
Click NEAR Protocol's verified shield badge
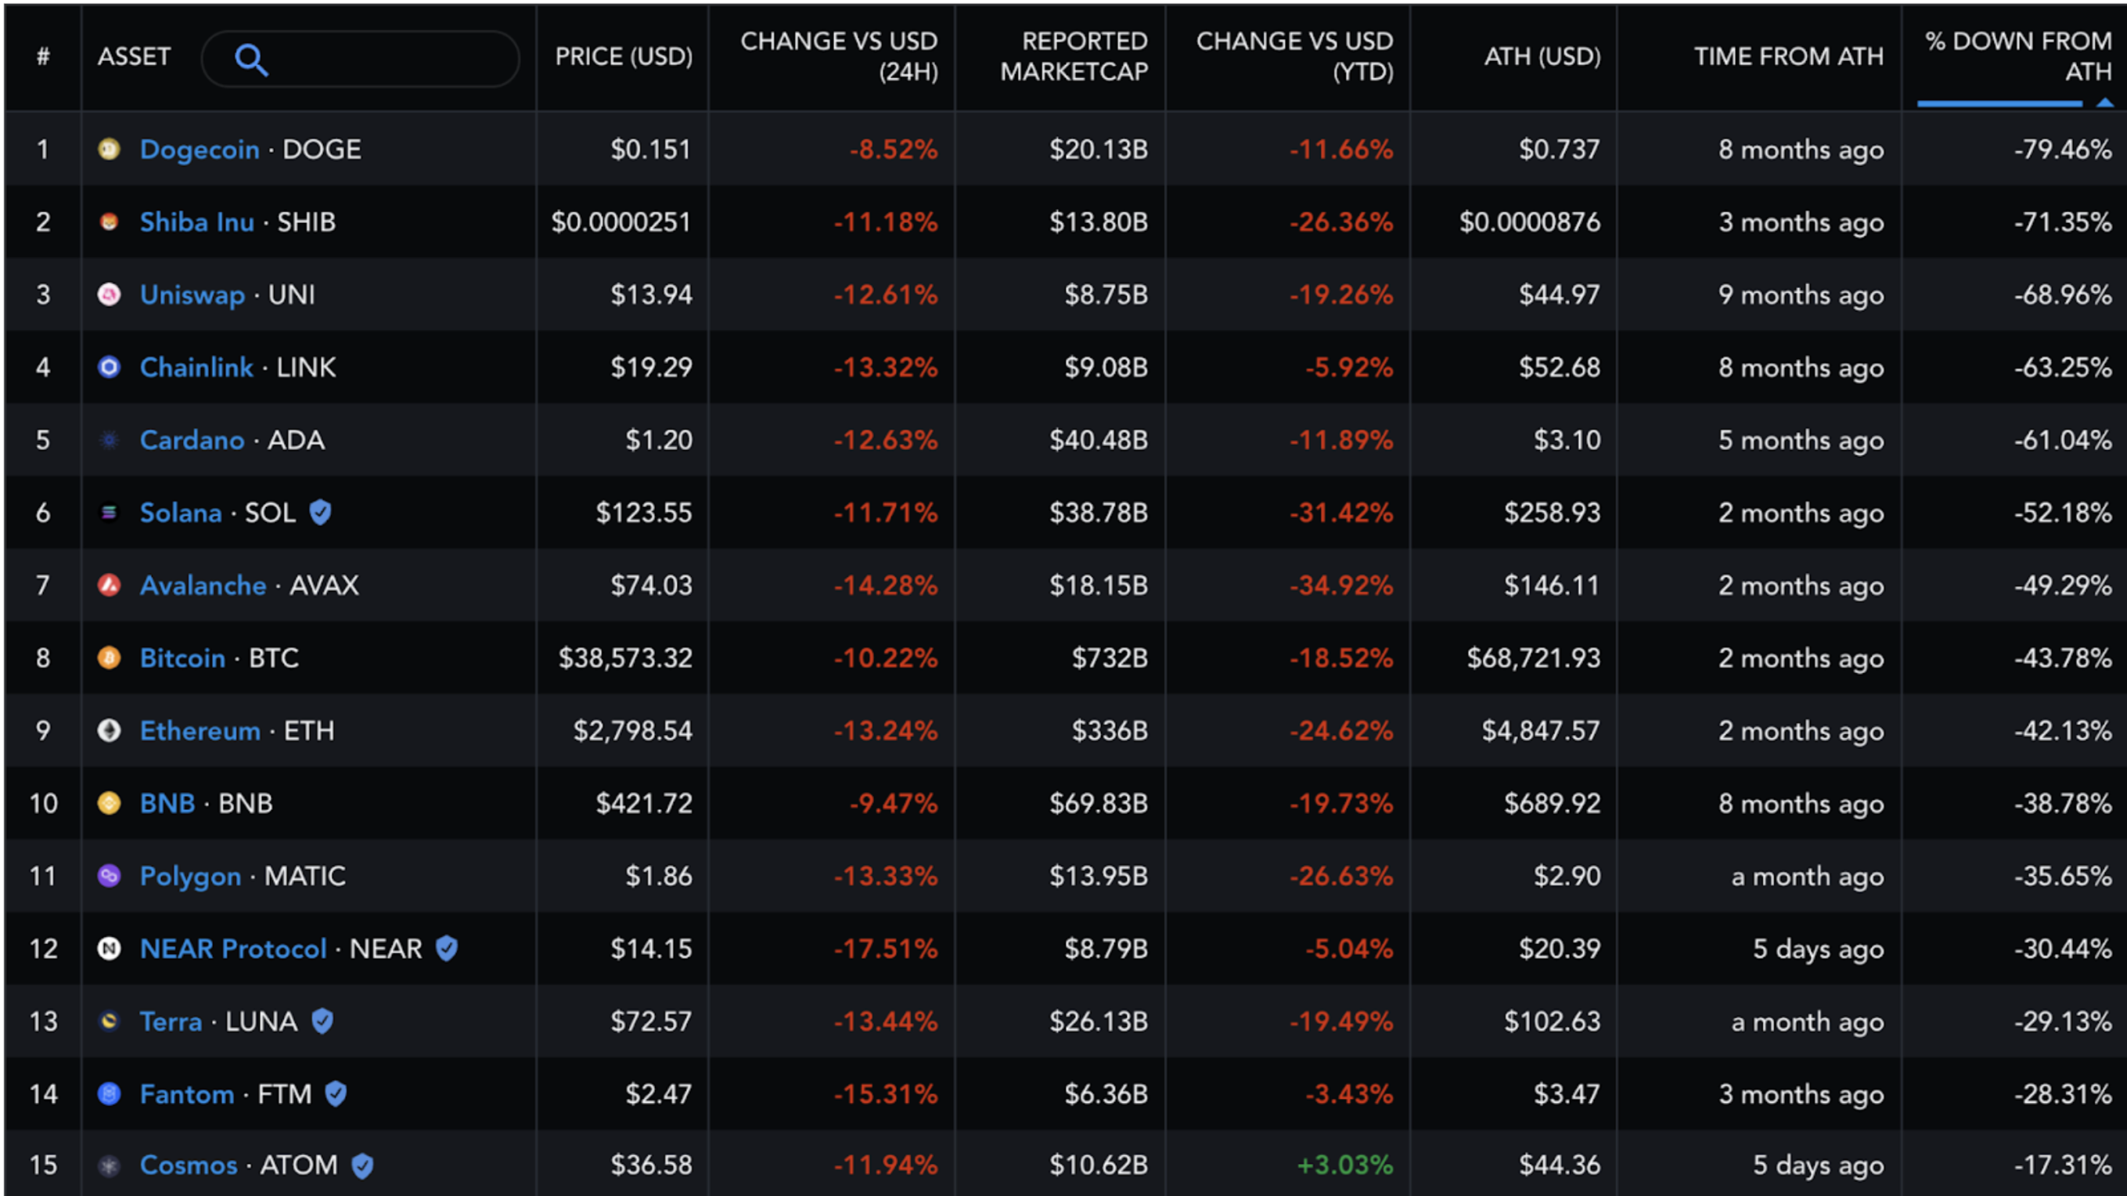click(x=447, y=948)
